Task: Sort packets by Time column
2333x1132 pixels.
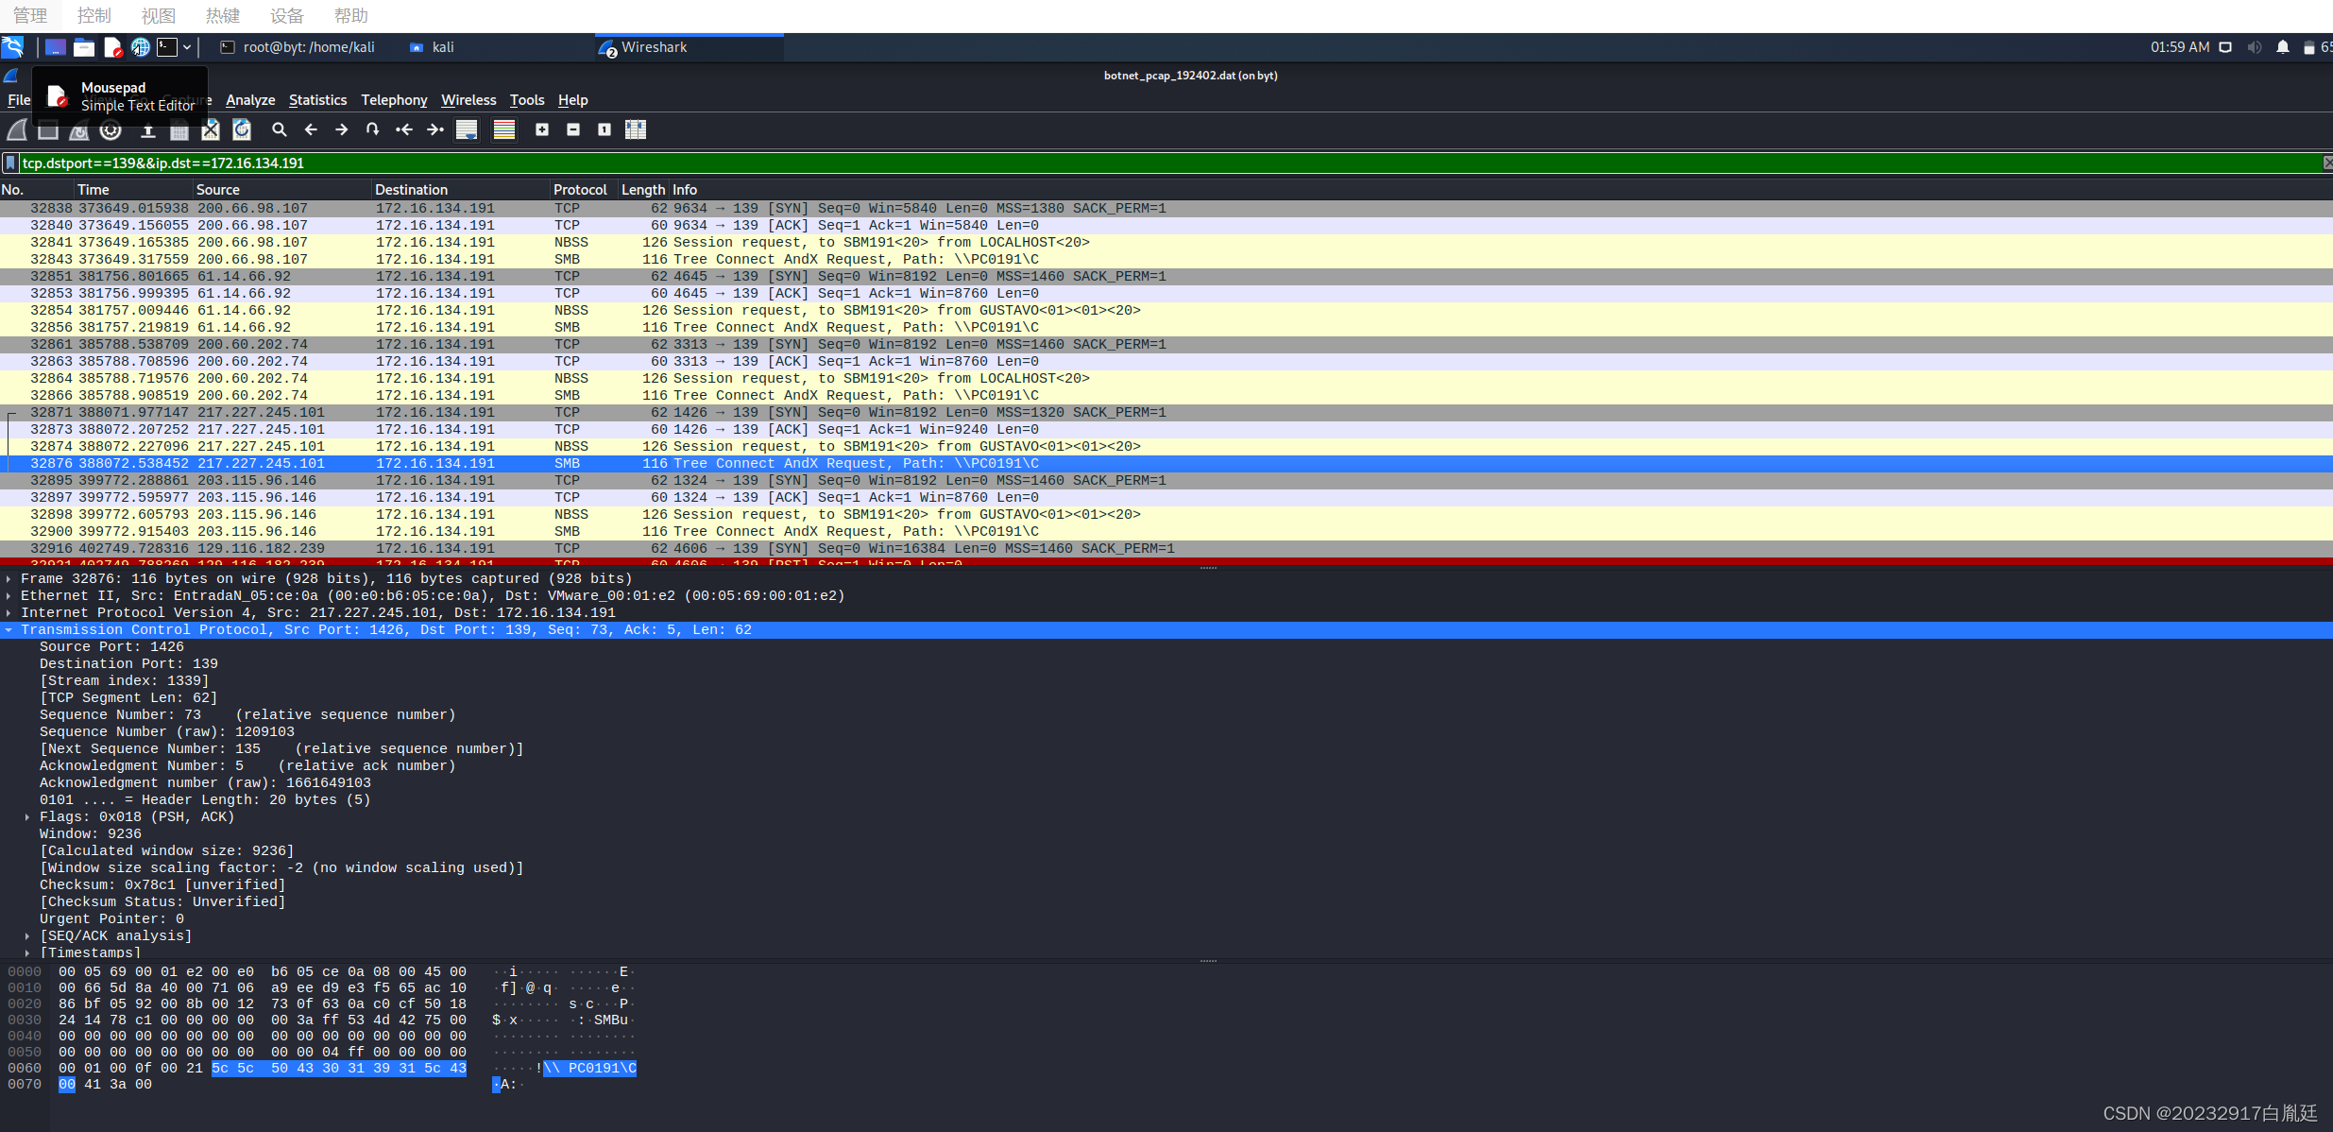Action: (x=133, y=190)
